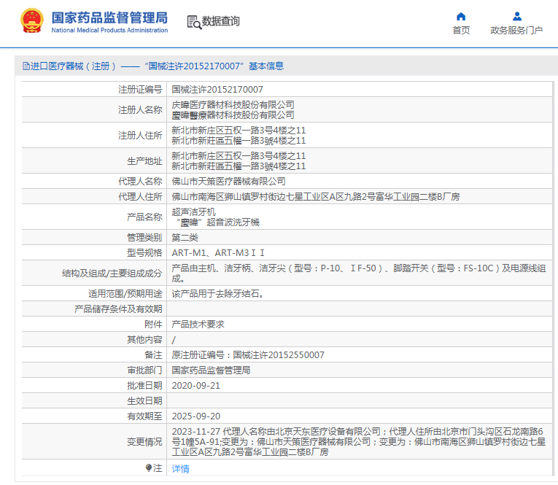Viewport: 558px width, 485px height.
Task: Click 注册证编号 label
Action: coord(140,89)
